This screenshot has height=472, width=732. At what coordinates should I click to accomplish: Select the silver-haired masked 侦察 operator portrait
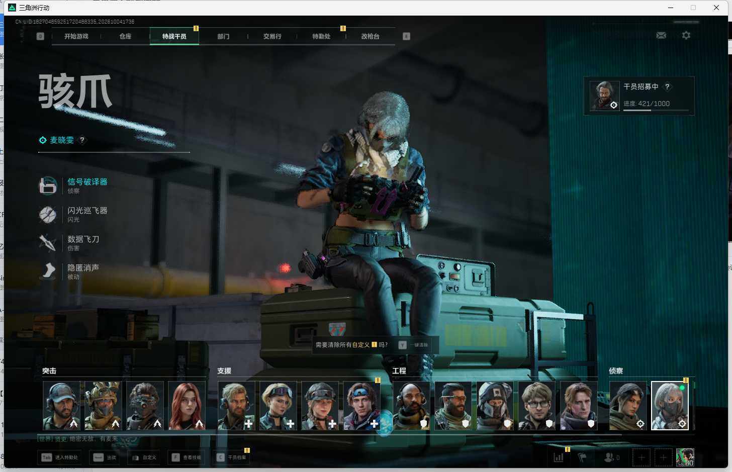[x=670, y=406]
